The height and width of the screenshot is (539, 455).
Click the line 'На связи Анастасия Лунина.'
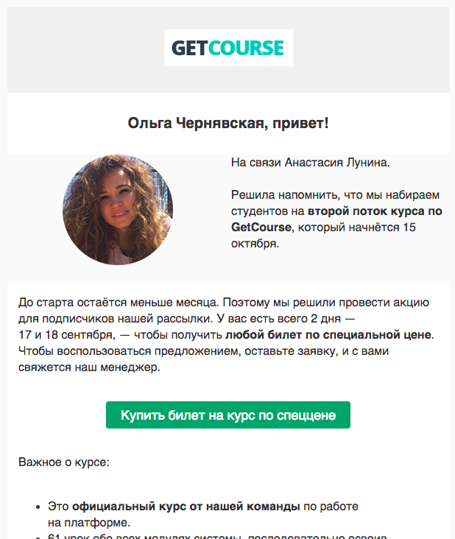[x=311, y=162]
